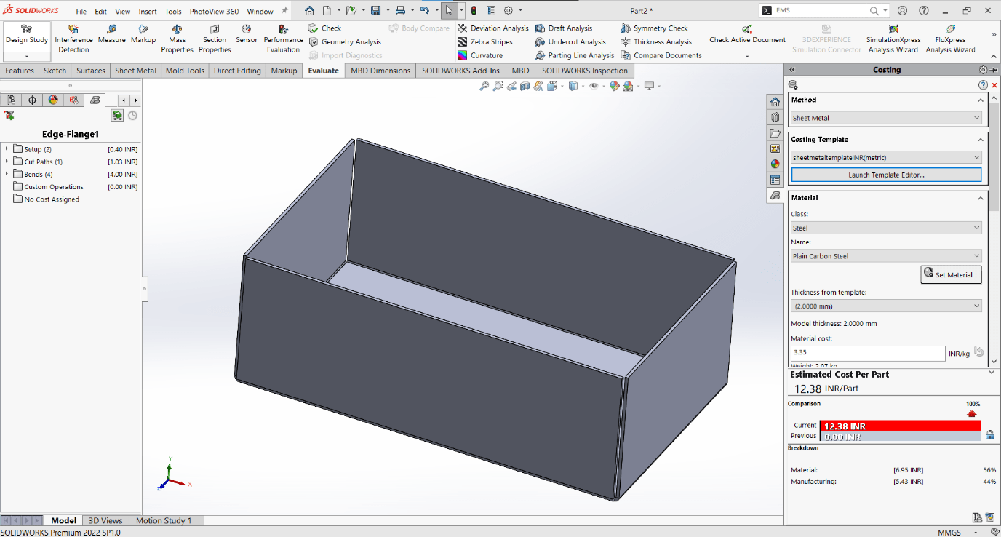Open the Costing Template dropdown

click(885, 156)
